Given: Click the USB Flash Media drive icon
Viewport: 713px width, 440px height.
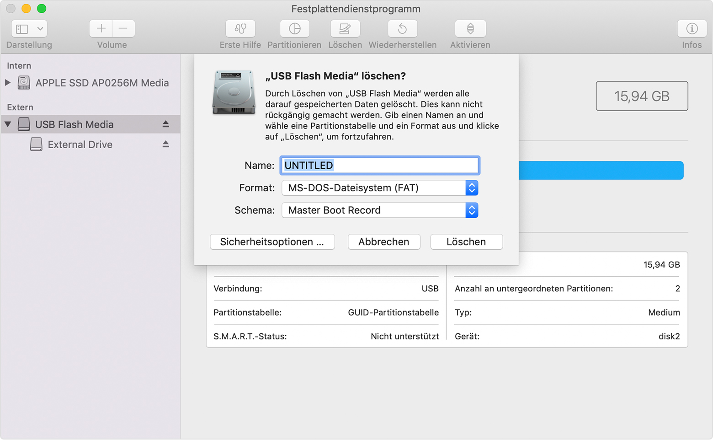Looking at the screenshot, I should tap(24, 124).
